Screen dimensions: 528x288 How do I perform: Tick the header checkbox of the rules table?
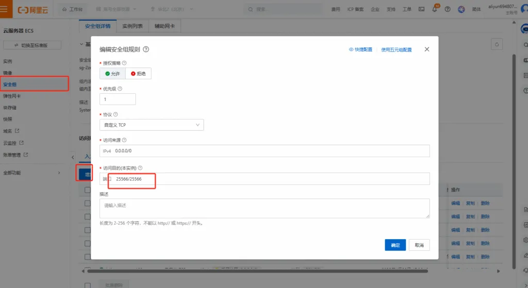pyautogui.click(x=88, y=190)
